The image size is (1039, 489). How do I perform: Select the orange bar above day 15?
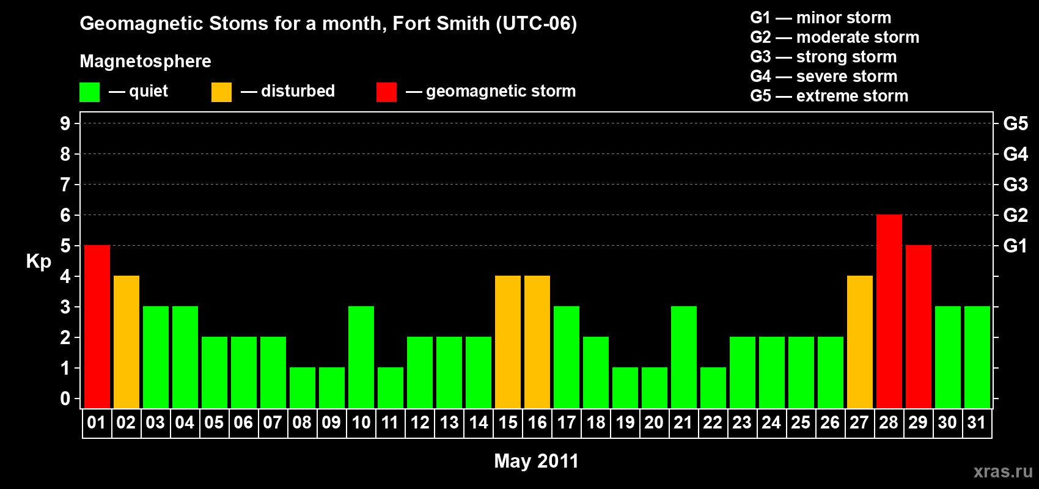(x=508, y=342)
